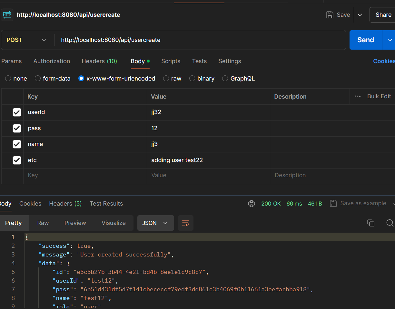Select the raw body radio option
This screenshot has height=309, width=395.
click(166, 79)
